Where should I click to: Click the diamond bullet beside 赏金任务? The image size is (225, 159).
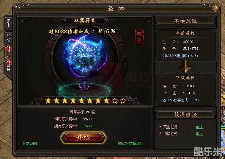coord(160,127)
